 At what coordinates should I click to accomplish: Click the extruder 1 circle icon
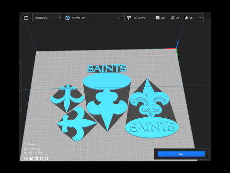click(68, 18)
